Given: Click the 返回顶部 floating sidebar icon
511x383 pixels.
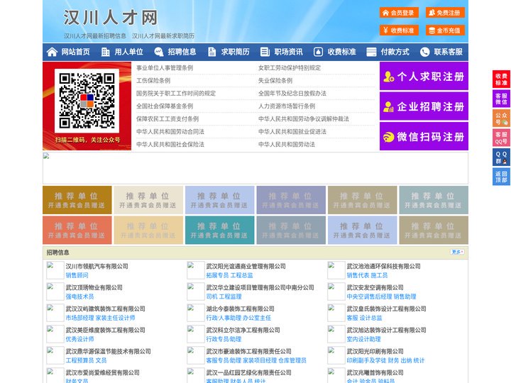Looking at the screenshot, I should click(x=501, y=177).
